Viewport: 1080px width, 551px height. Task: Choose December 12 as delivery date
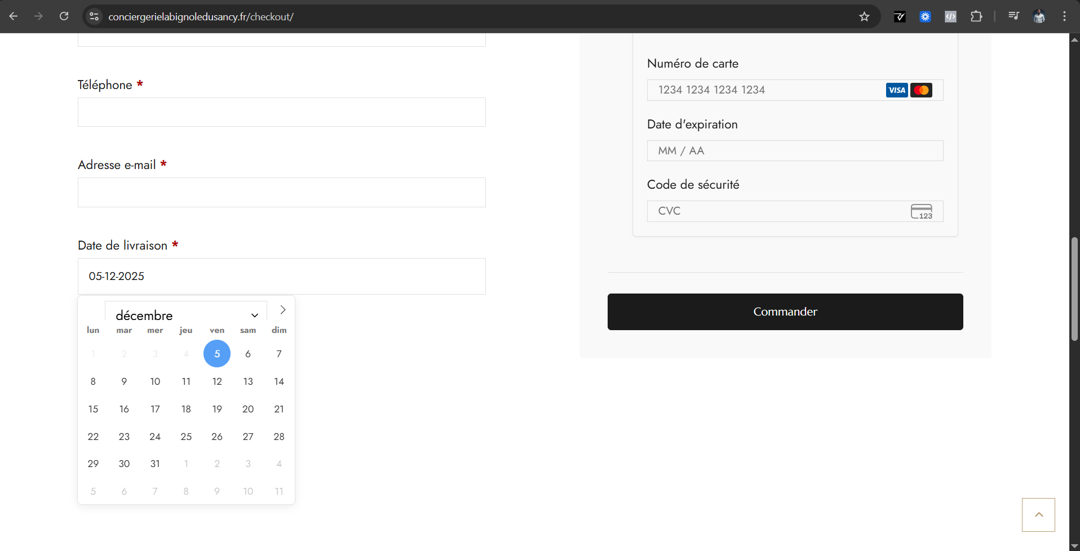click(x=217, y=381)
